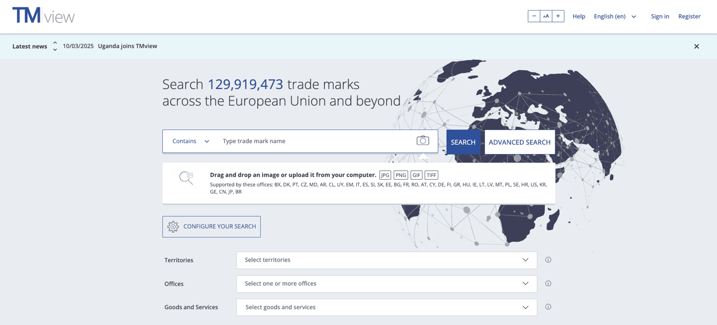Open the Help menu item

click(578, 16)
